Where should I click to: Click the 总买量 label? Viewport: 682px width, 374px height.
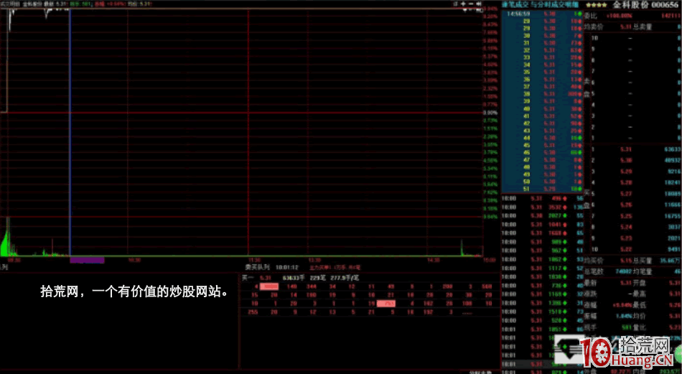[x=643, y=261]
